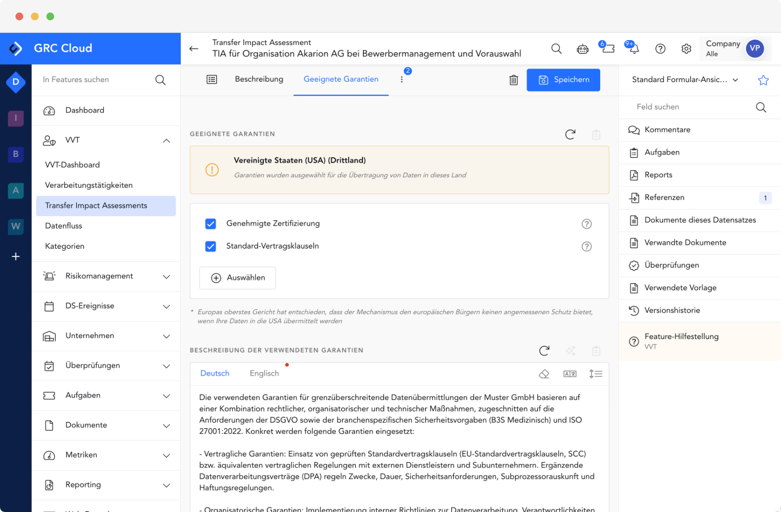Click the Speichern button
This screenshot has width=781, height=512.
point(563,80)
